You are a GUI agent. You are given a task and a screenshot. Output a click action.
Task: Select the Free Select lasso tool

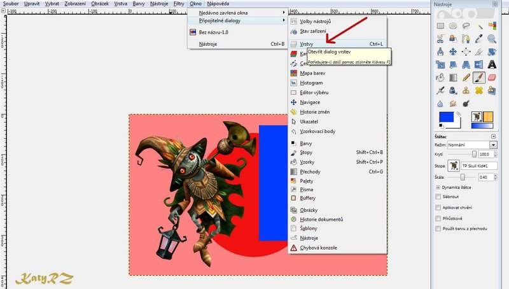(x=466, y=25)
